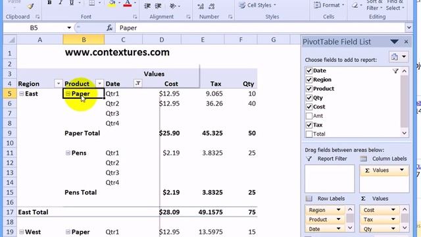
Task: Open the Product column filter dropdown
Action: (99, 84)
